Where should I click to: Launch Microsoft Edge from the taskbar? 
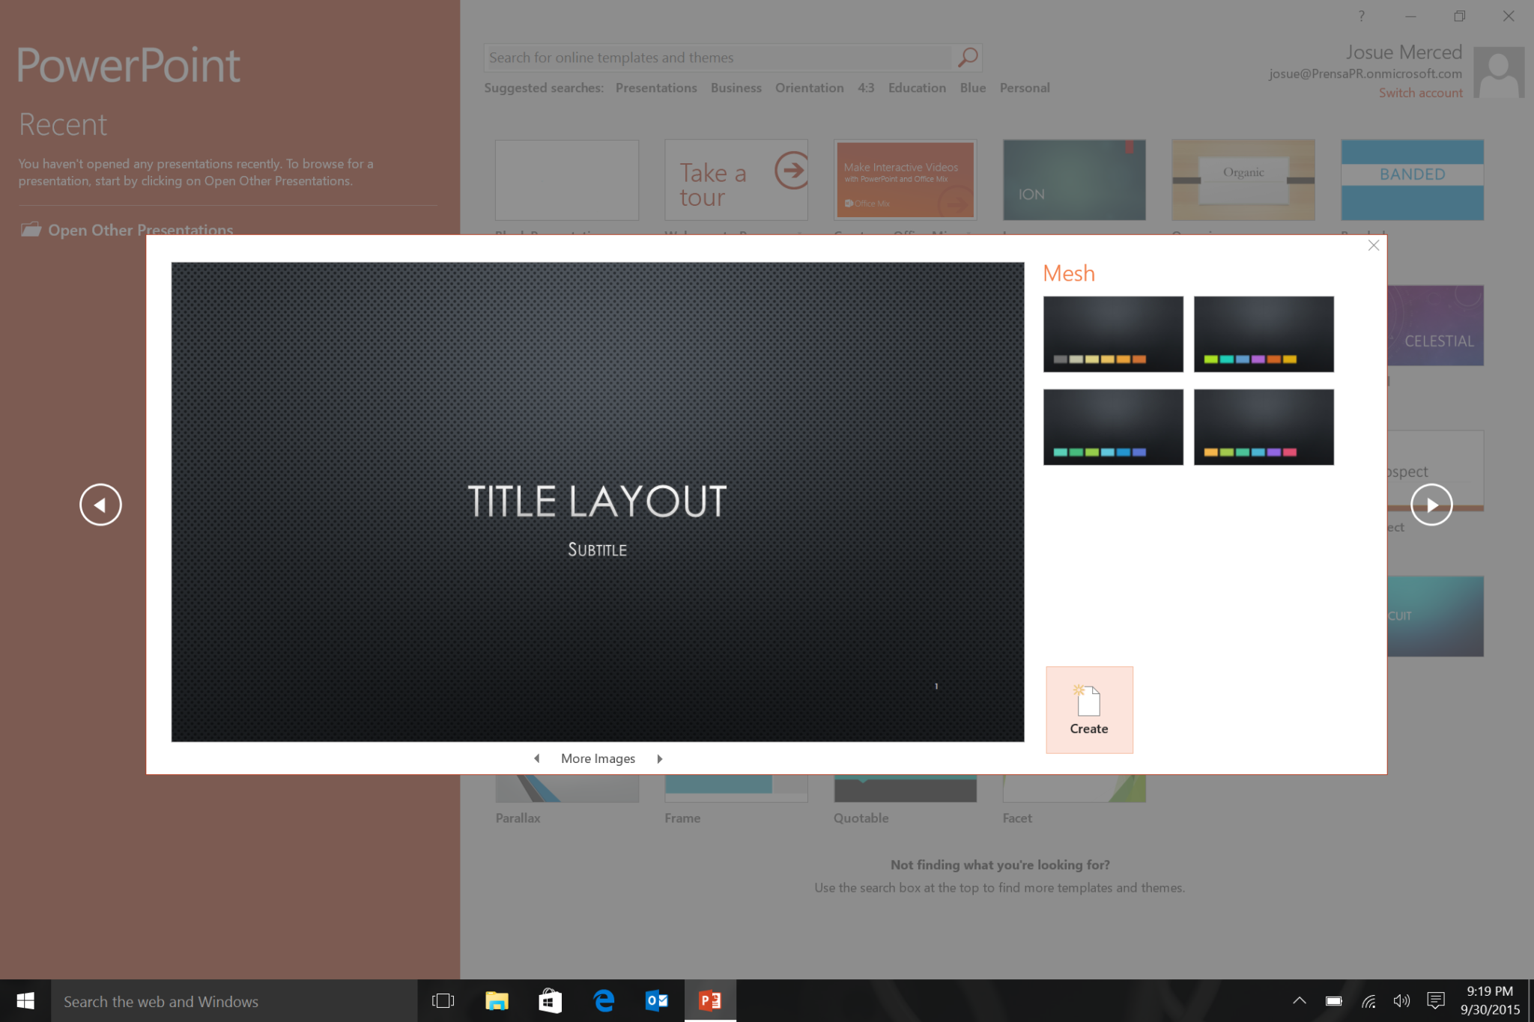604,1001
